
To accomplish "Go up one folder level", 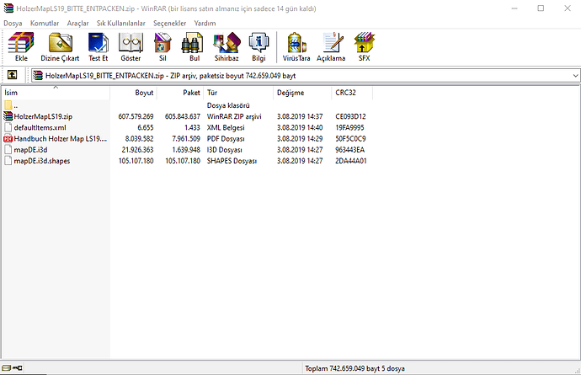I will pos(12,75).
